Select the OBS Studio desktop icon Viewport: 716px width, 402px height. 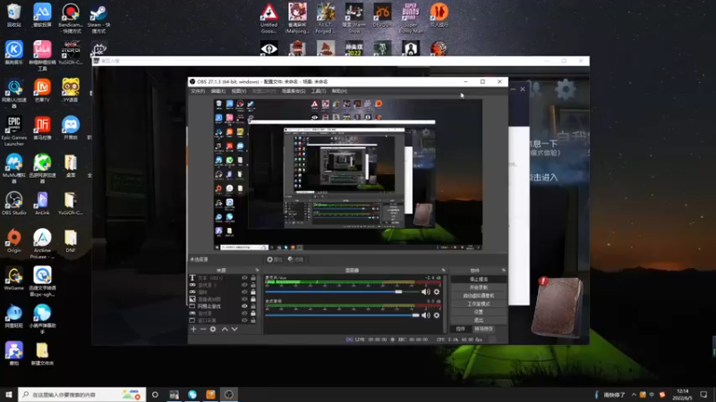14,204
